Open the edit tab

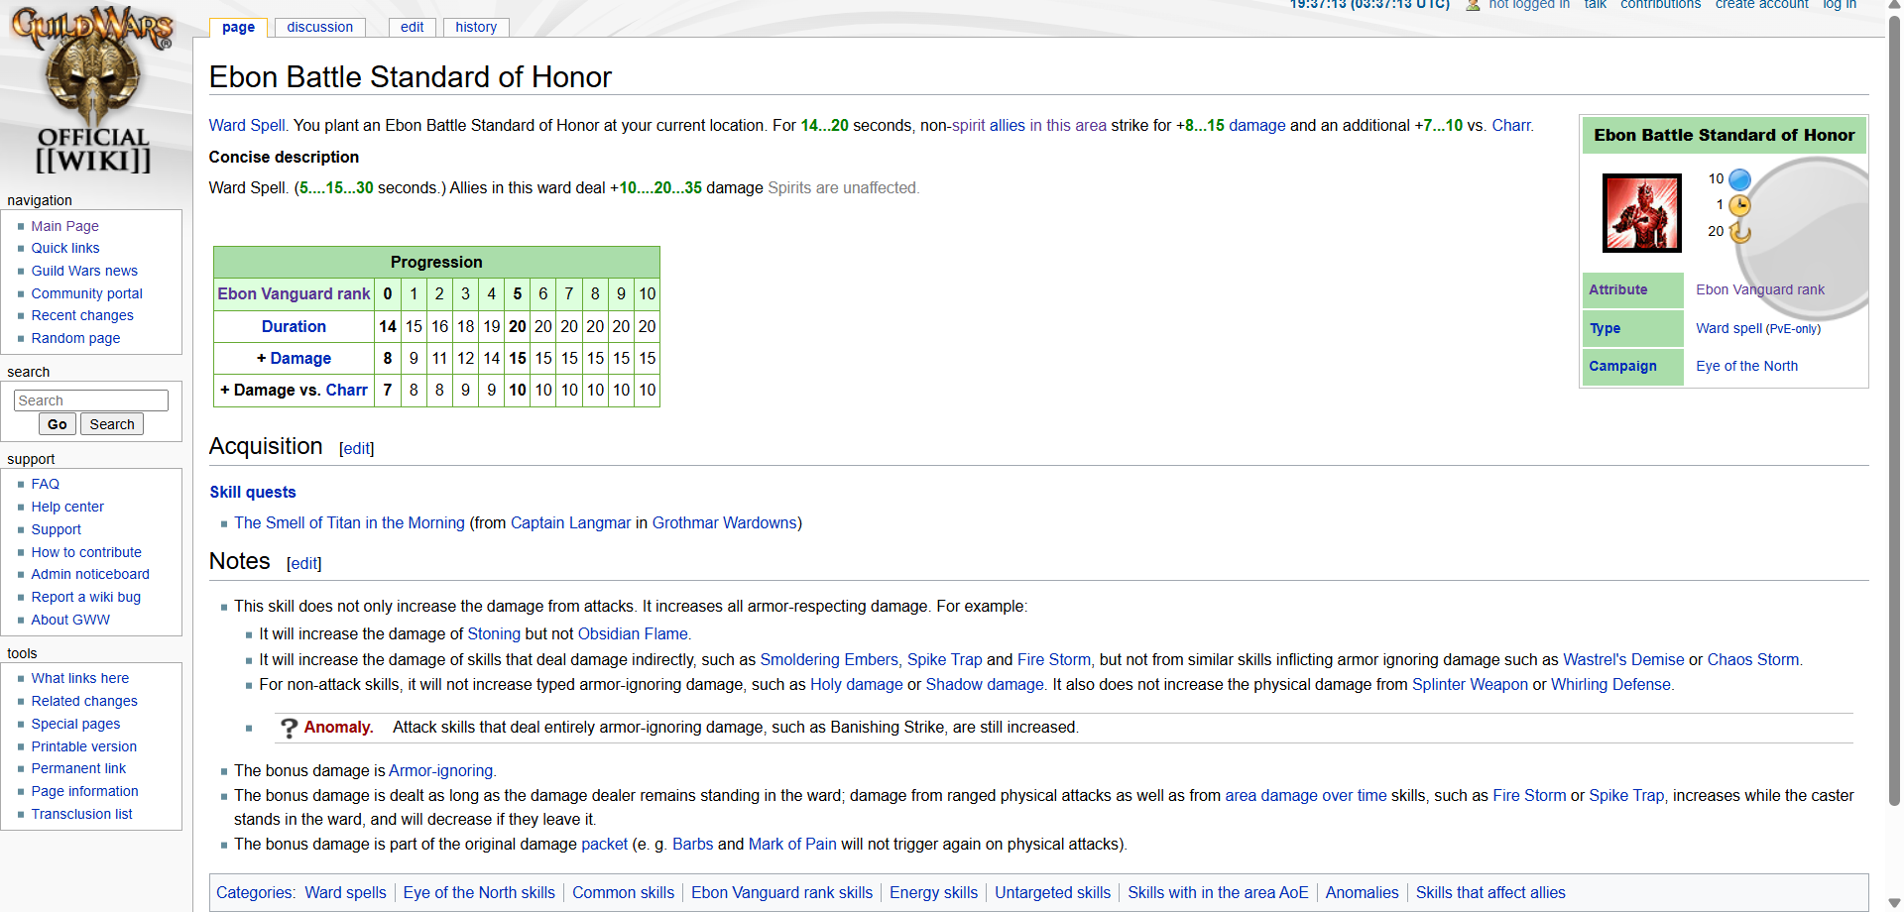pos(413,28)
